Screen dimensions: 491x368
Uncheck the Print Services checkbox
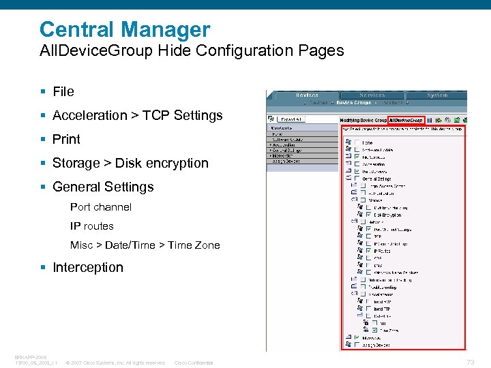click(357, 171)
